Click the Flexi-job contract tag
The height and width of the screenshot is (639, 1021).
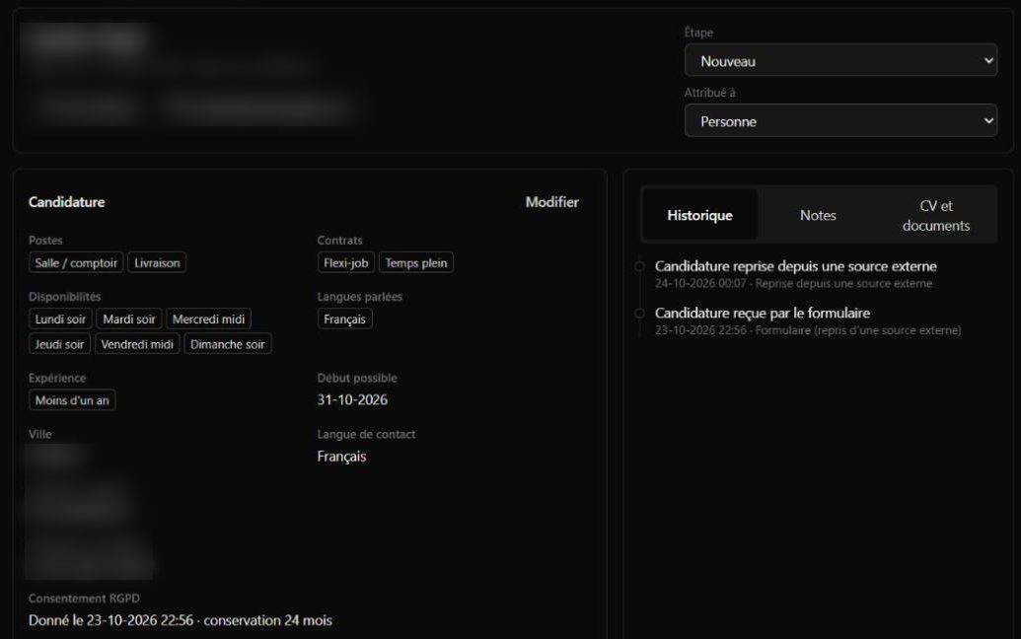coord(346,263)
